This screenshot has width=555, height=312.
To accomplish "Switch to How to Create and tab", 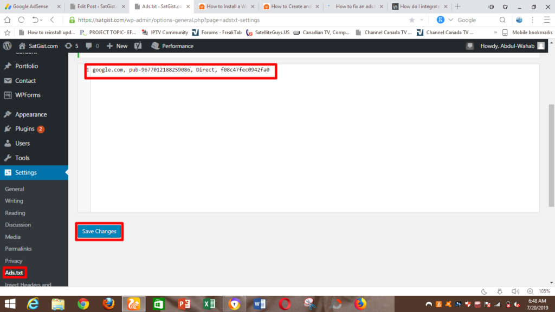I will [291, 6].
